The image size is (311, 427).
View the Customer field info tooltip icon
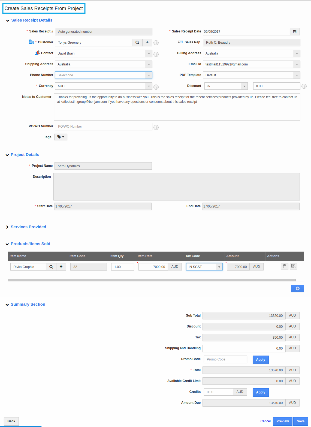[156, 43]
